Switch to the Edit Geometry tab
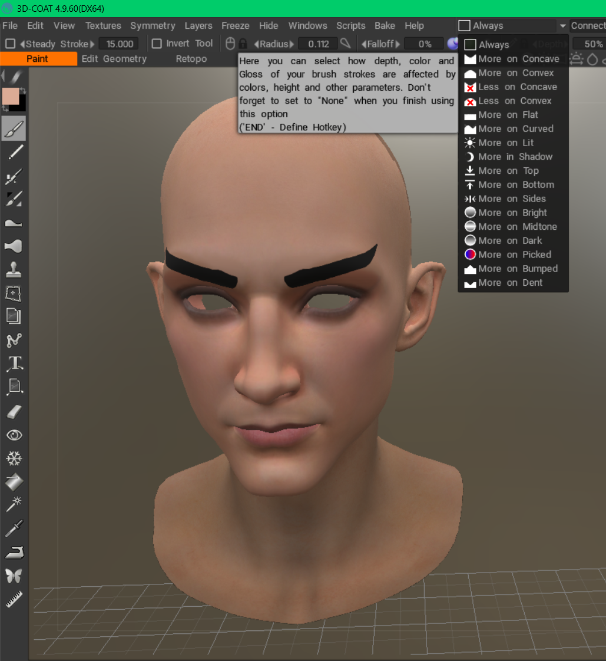The width and height of the screenshot is (606, 661). (114, 59)
